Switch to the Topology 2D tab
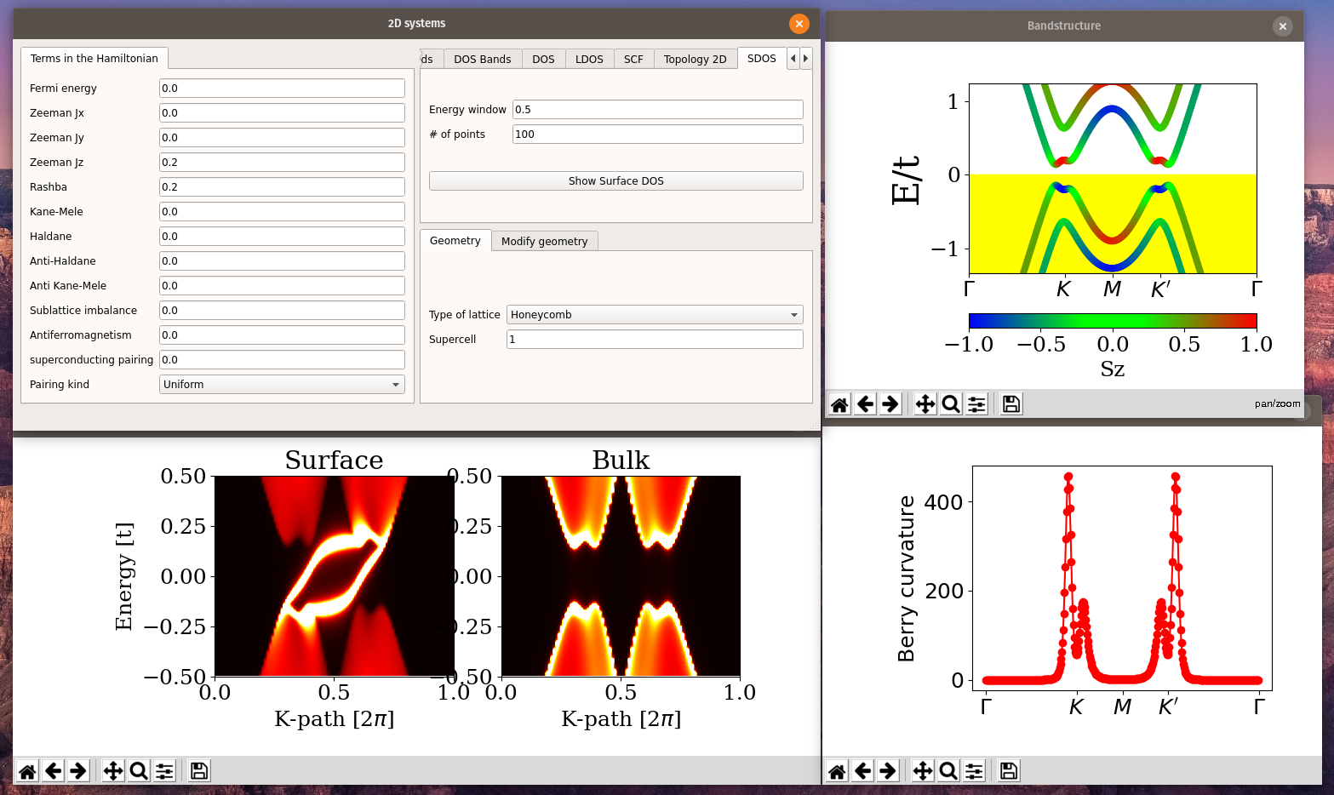This screenshot has height=795, width=1334. tap(695, 59)
